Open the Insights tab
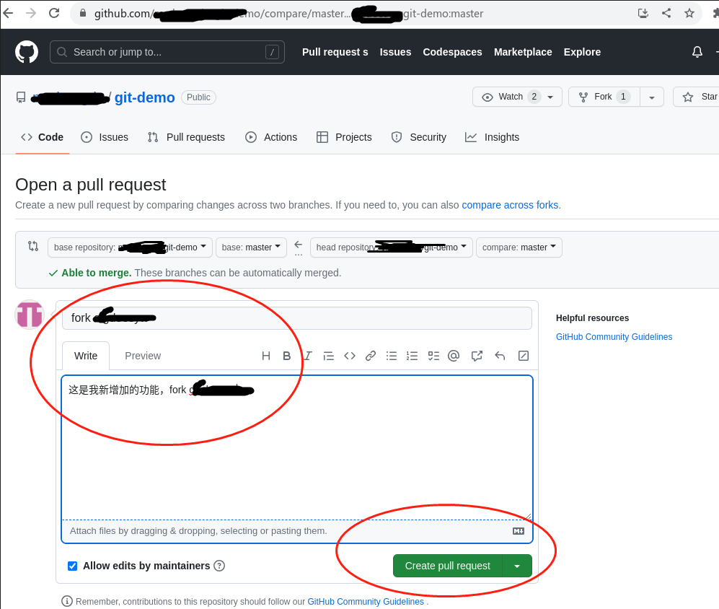 [x=493, y=137]
